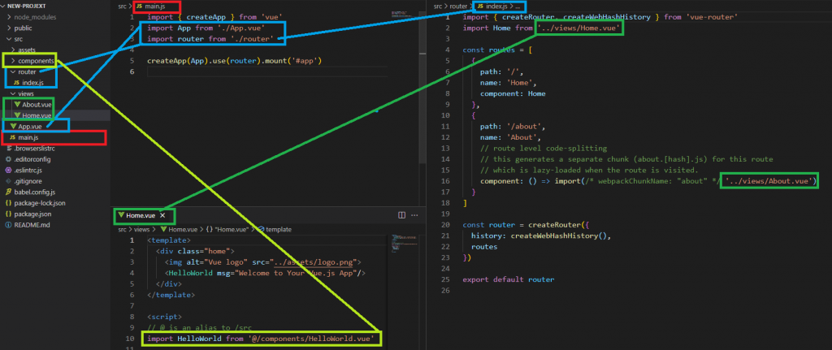Click 'router' in the index.js breadcrumb
Screen dimensions: 832x350
(x=458, y=6)
